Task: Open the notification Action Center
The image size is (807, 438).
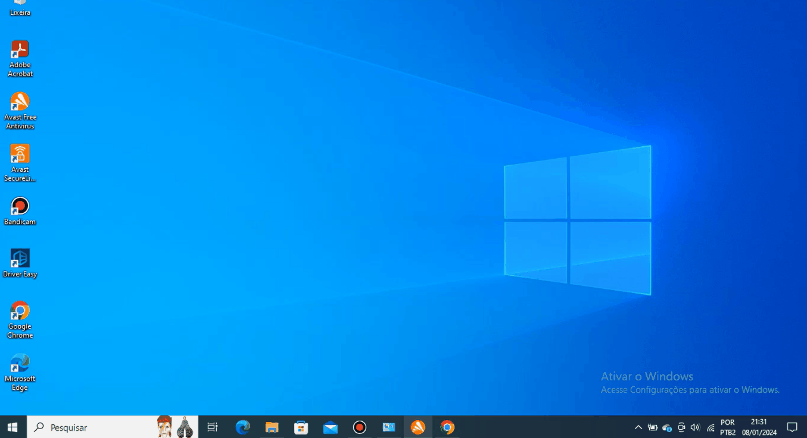Action: (x=792, y=427)
